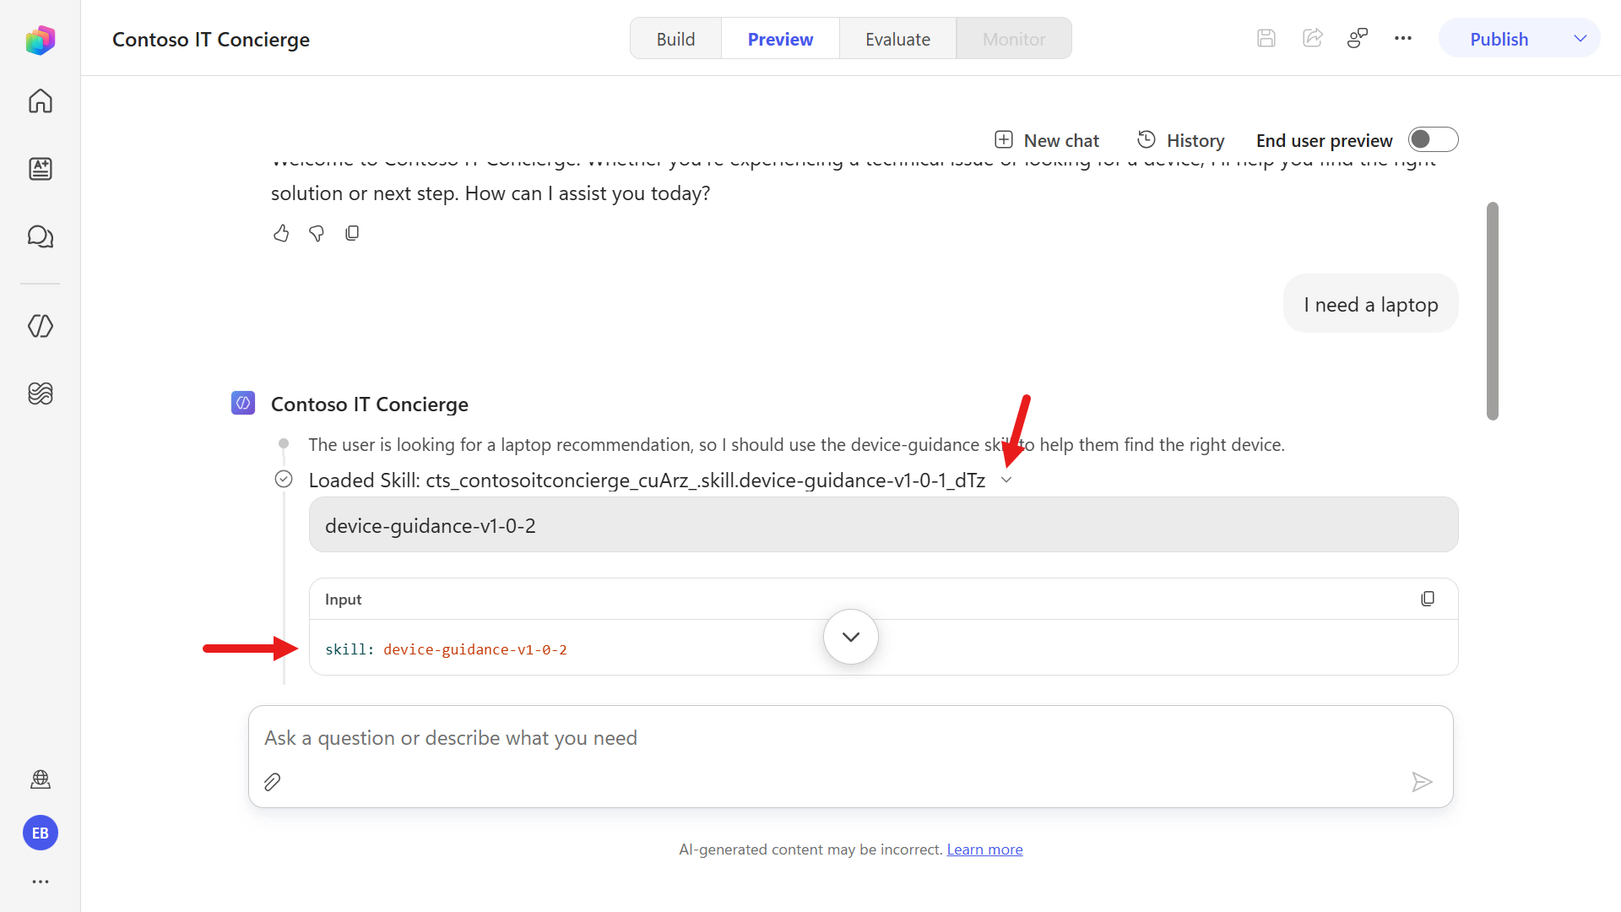The width and height of the screenshot is (1621, 912).
Task: Click the agent reasoning text about laptop recommendation
Action: click(796, 445)
